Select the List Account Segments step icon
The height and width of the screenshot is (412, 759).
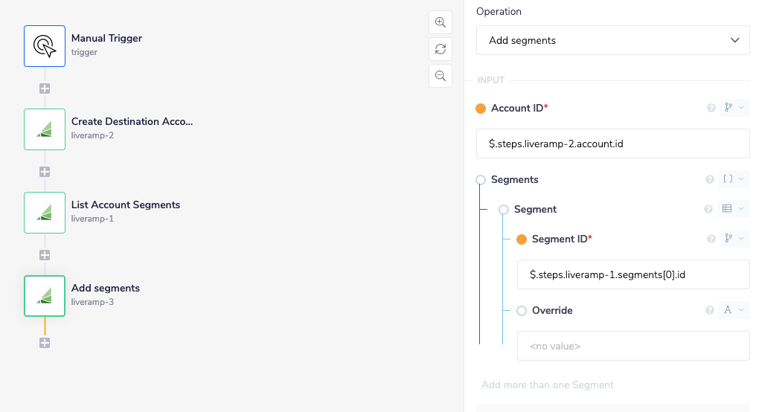45,213
